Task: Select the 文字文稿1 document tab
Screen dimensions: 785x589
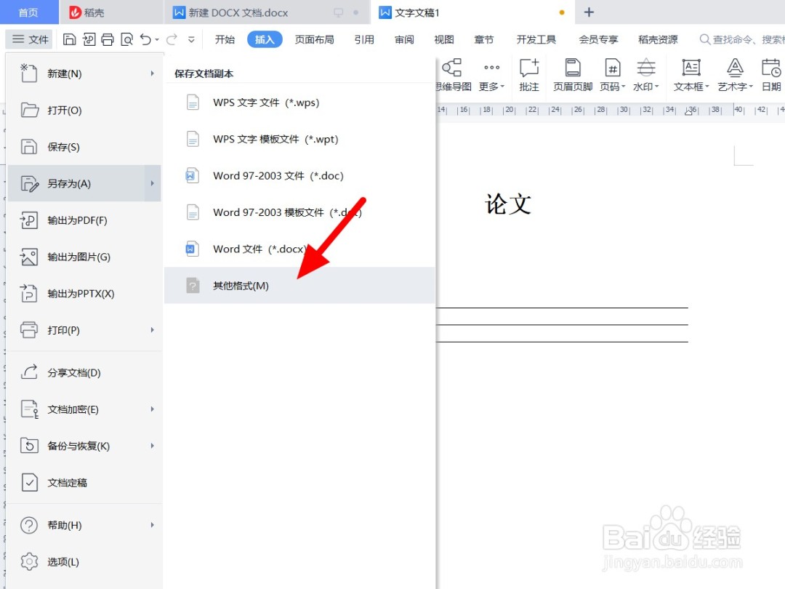Action: click(x=472, y=12)
